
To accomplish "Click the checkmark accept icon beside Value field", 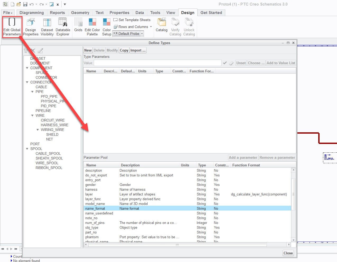I will (225, 63).
